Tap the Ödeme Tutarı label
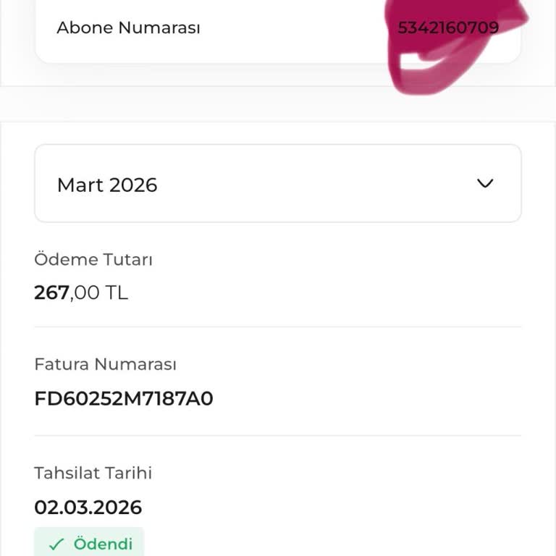 click(x=93, y=260)
